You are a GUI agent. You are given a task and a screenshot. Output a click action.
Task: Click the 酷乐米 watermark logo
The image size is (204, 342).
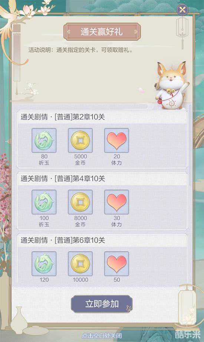point(188,334)
